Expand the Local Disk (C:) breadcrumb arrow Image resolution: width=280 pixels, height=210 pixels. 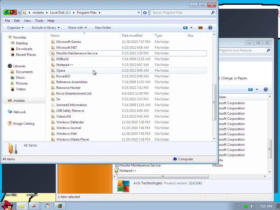click(74, 13)
